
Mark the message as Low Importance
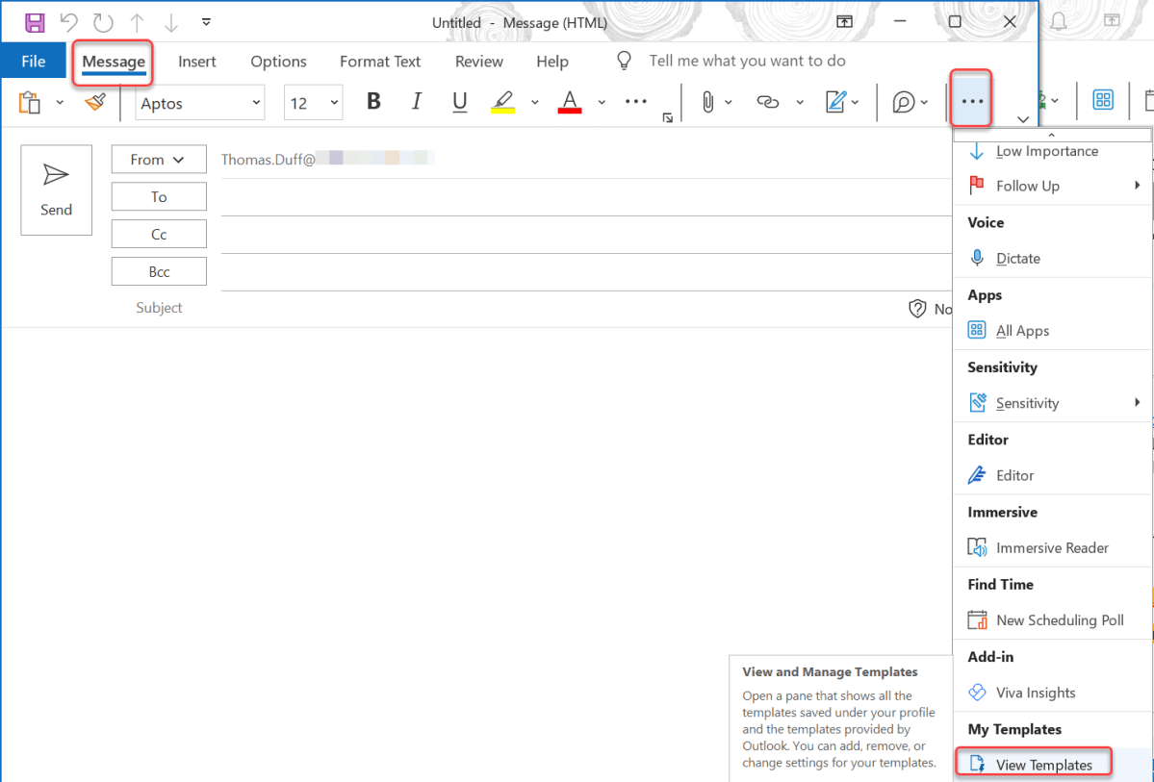1046,150
